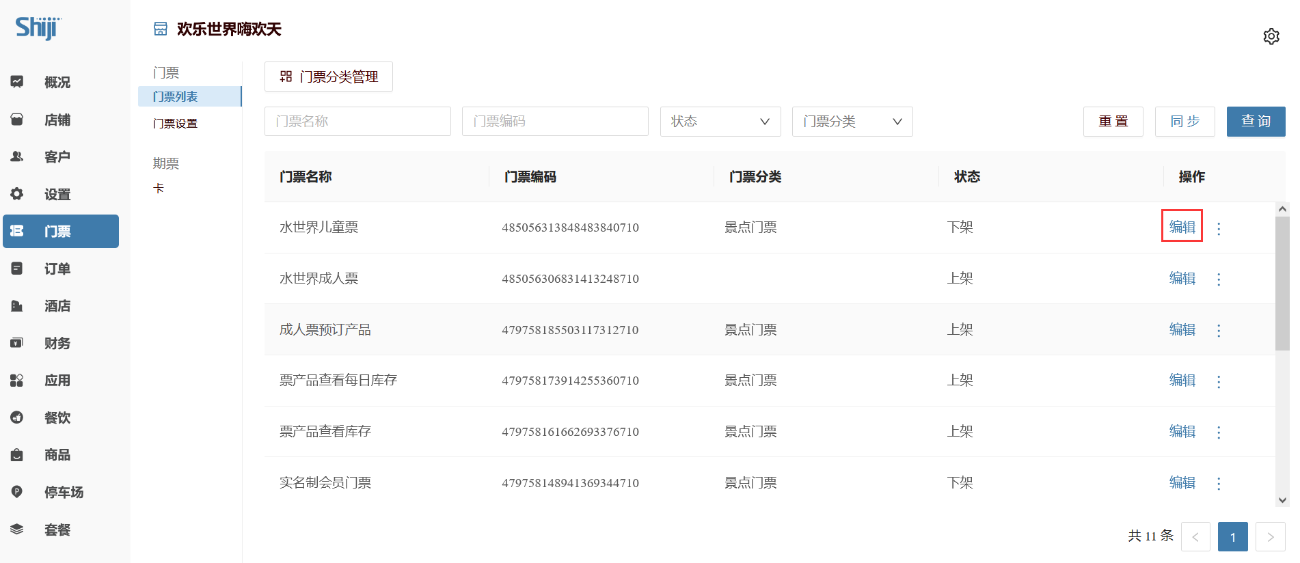Viewport: 1300px width, 563px height.
Task: Click the 套餐 package layers icon
Action: tap(17, 529)
